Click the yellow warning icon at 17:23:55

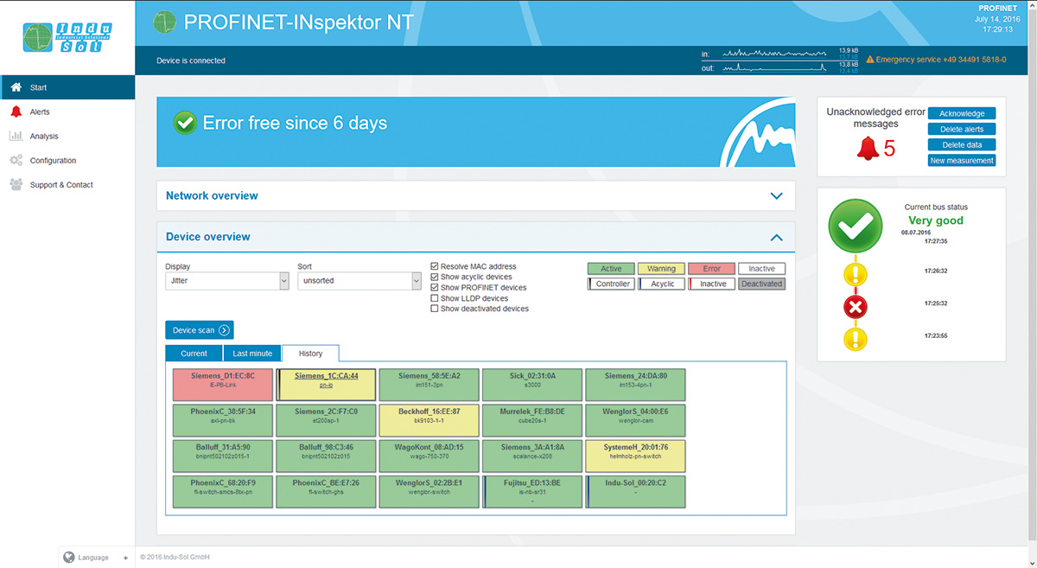854,339
